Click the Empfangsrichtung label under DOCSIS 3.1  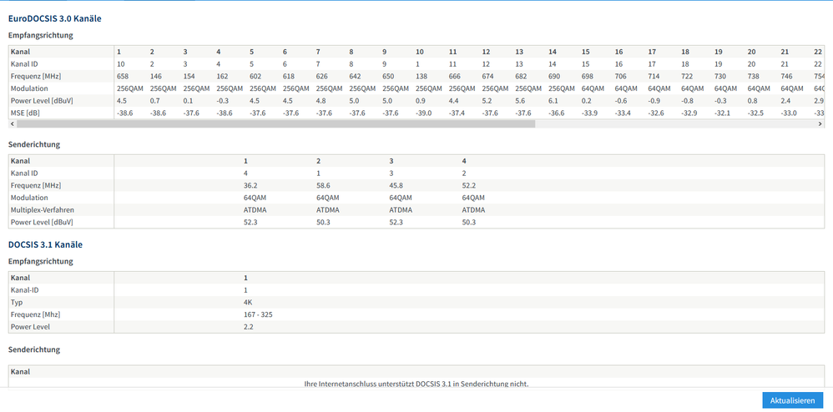40,261
